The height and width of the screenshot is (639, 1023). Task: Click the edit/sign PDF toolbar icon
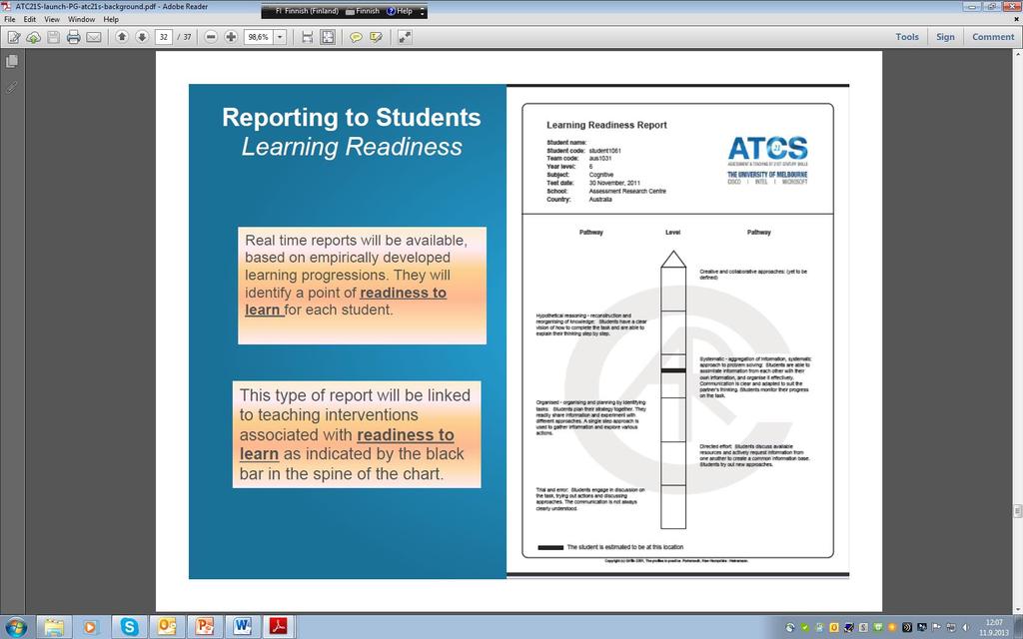14,37
